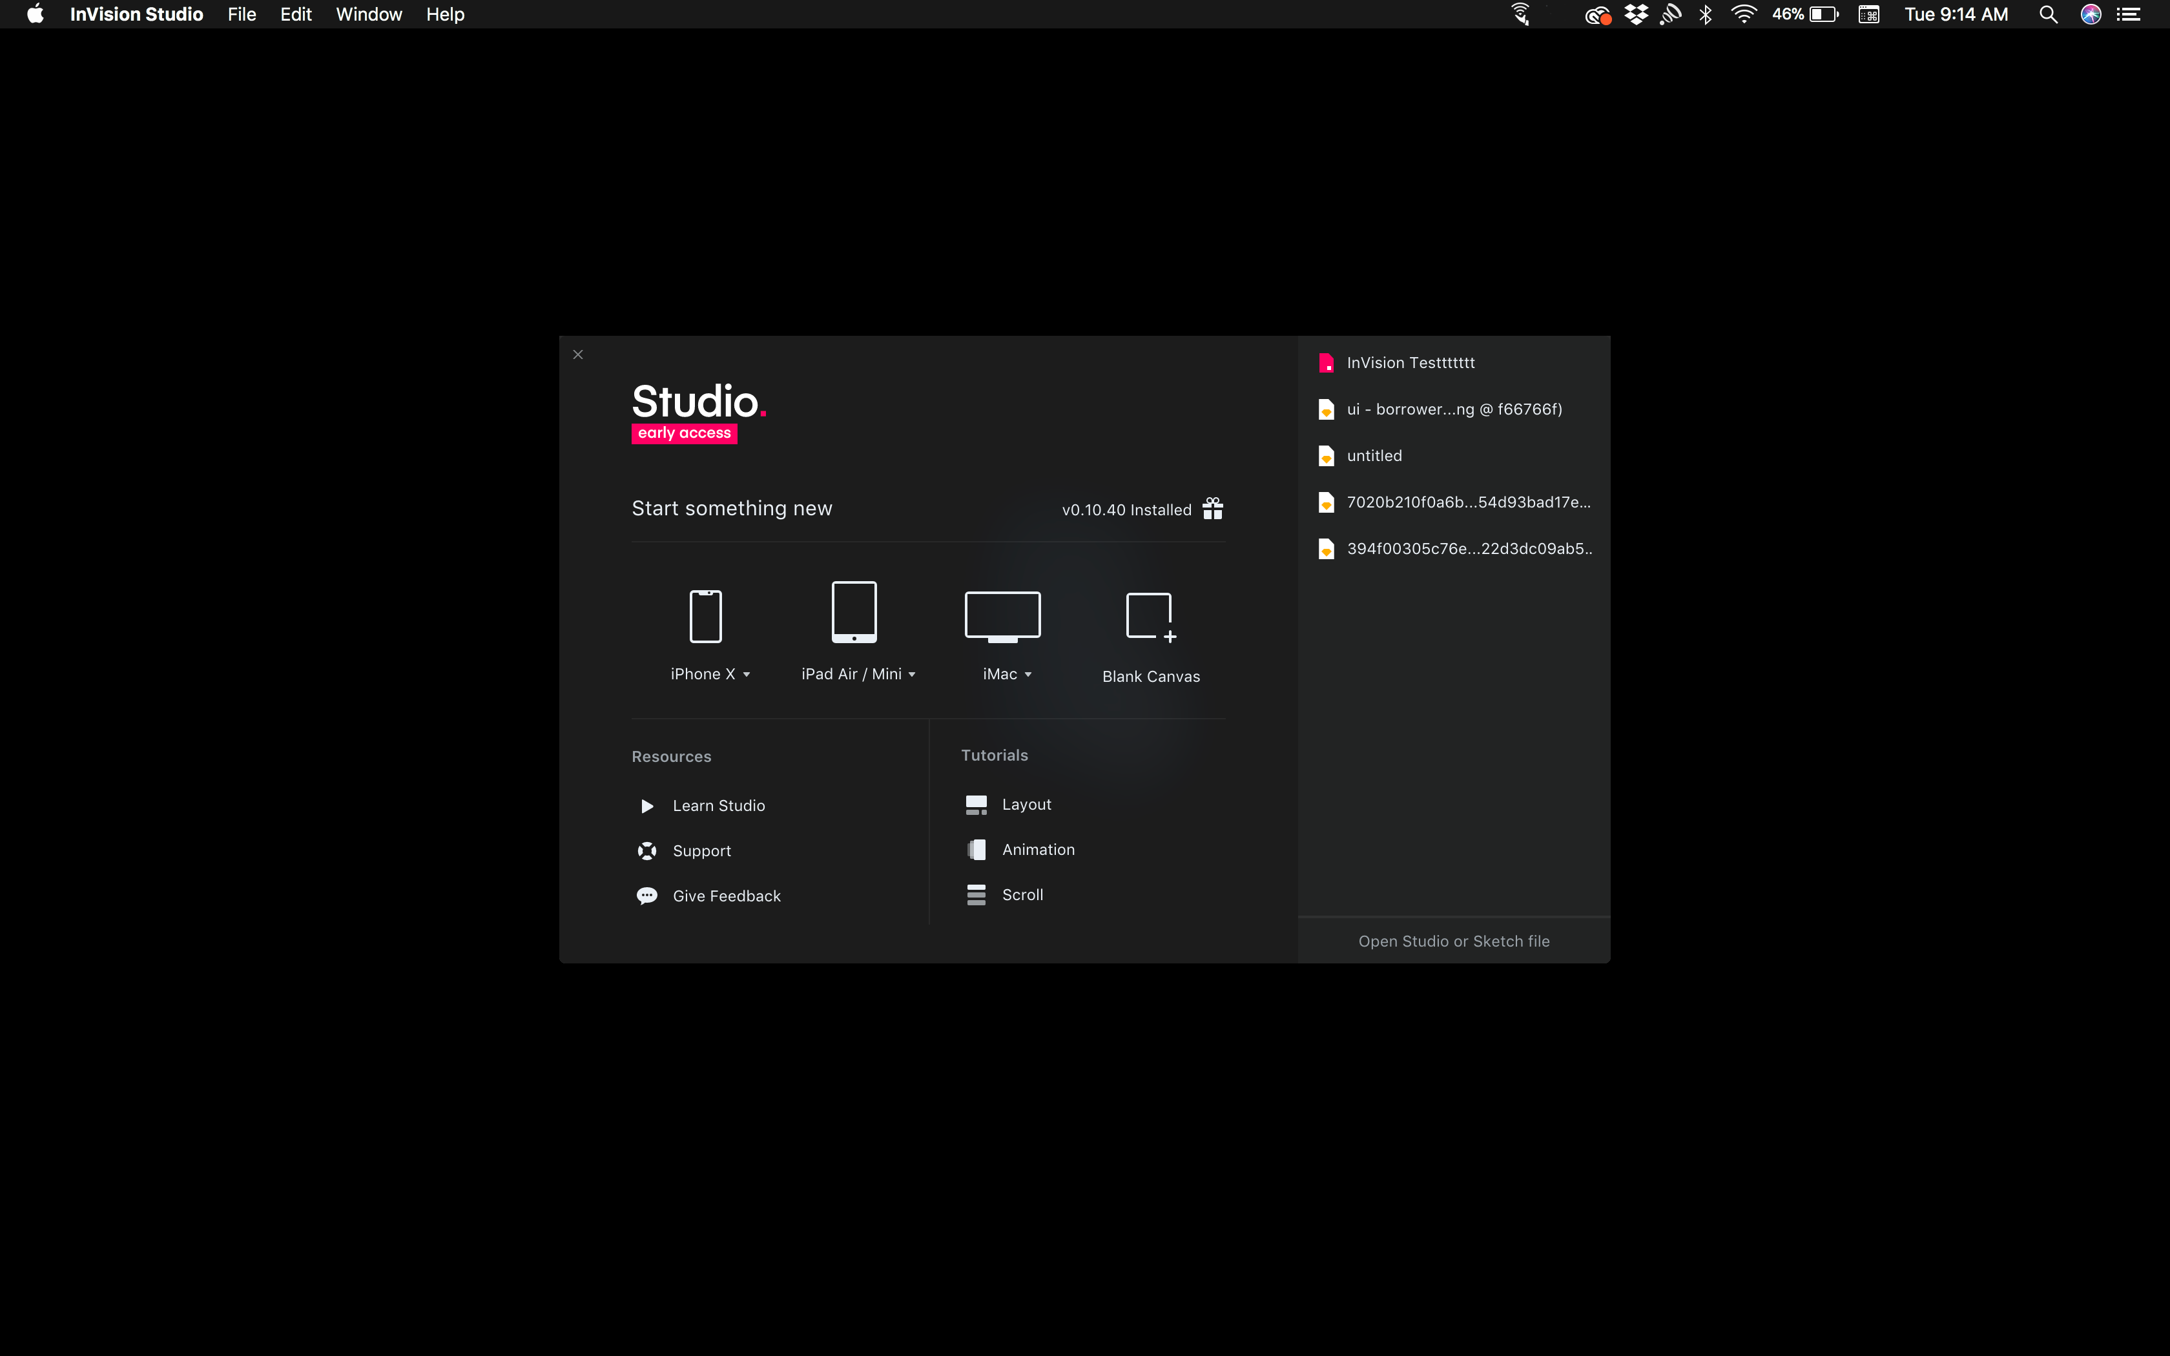This screenshot has width=2170, height=1356.
Task: Click the gift icon next to version
Action: tap(1212, 509)
